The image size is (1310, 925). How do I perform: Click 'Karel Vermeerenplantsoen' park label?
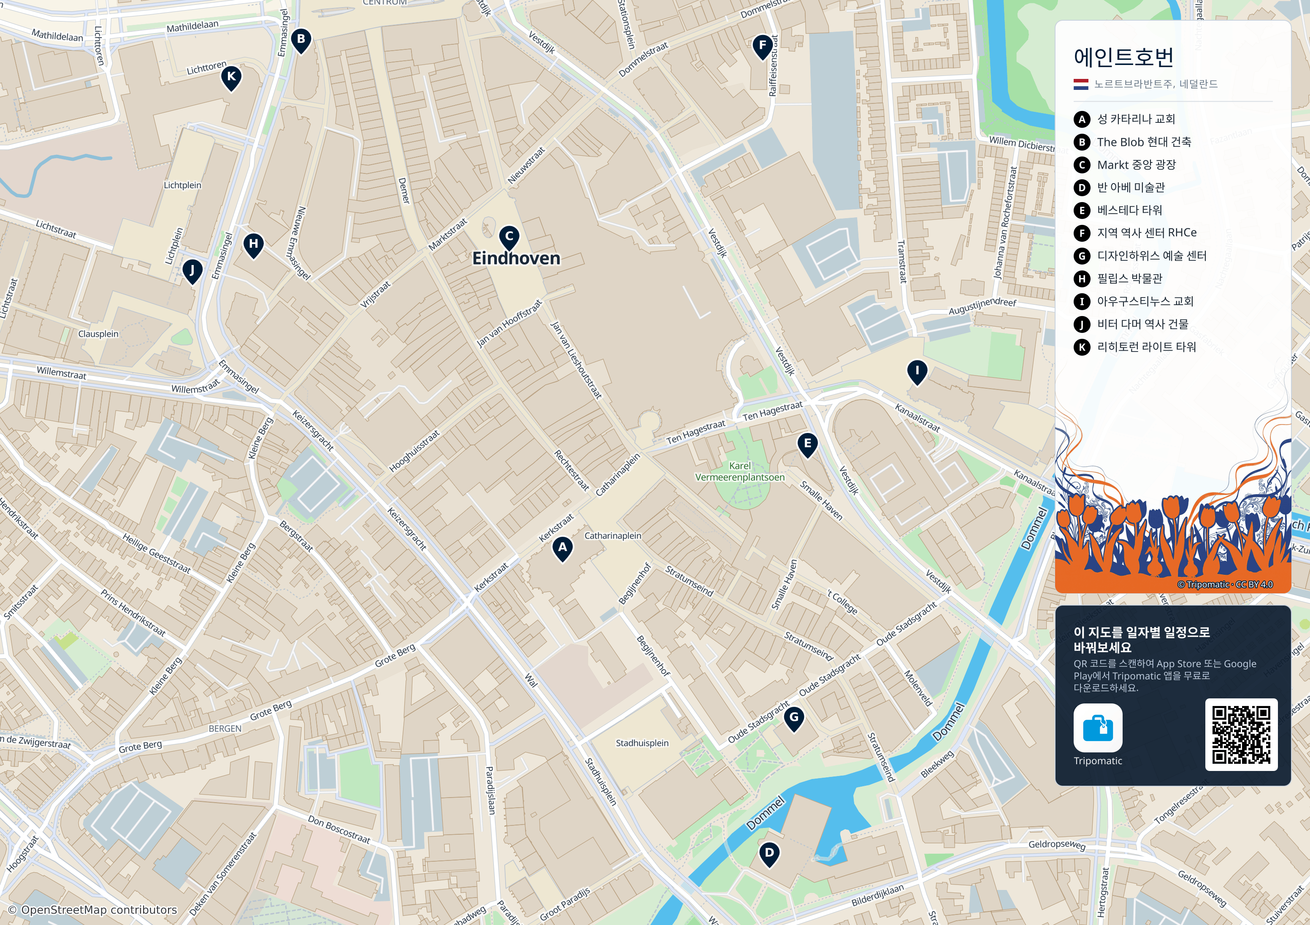(739, 471)
